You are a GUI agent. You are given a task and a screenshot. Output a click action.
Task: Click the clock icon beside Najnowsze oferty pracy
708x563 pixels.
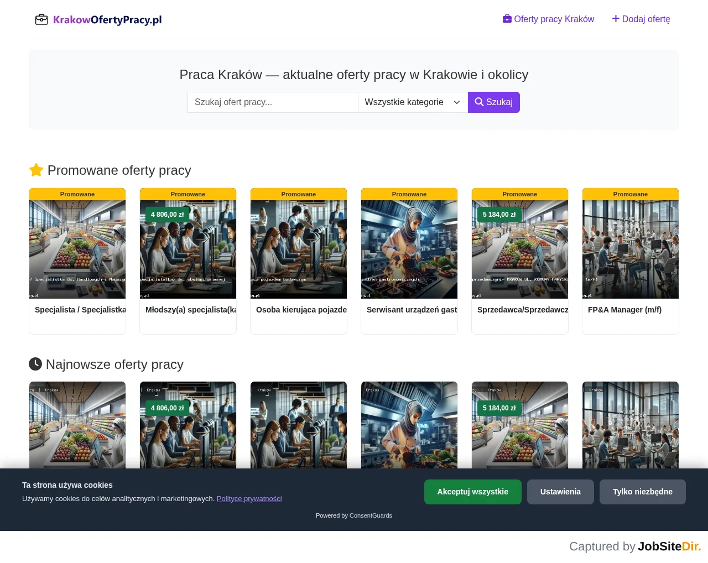35,364
